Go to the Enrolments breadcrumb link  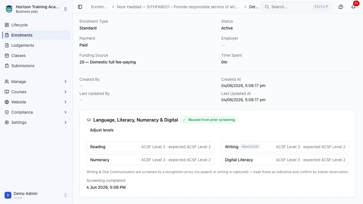click(99, 7)
